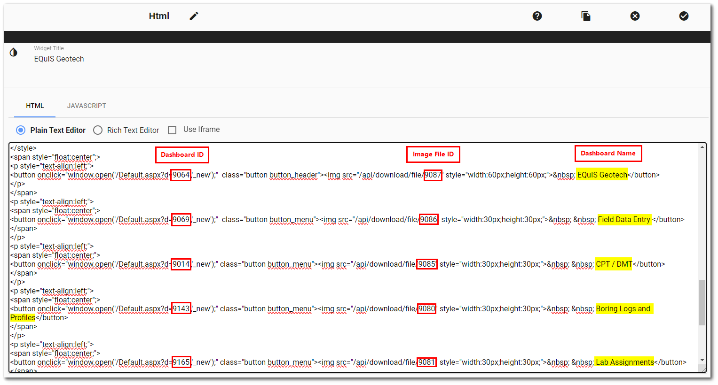Cancel changes with the X circle icon

pyautogui.click(x=635, y=16)
